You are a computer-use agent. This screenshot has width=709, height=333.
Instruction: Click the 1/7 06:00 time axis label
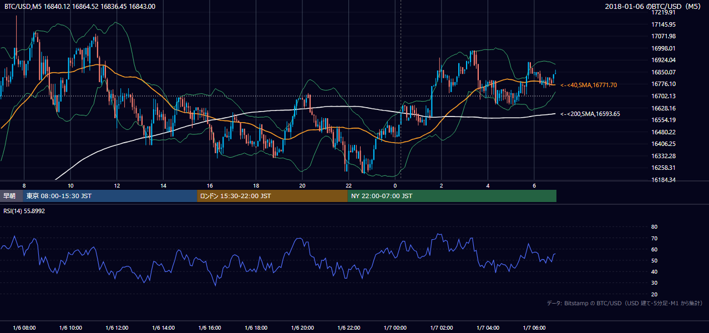(534, 327)
